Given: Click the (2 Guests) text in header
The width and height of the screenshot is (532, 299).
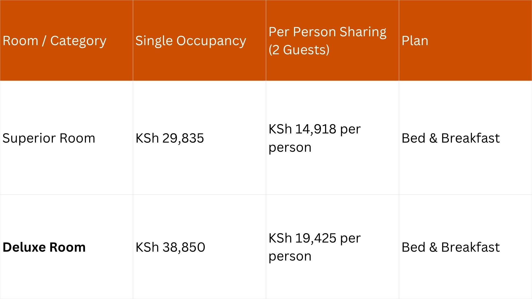Looking at the screenshot, I should [299, 50].
